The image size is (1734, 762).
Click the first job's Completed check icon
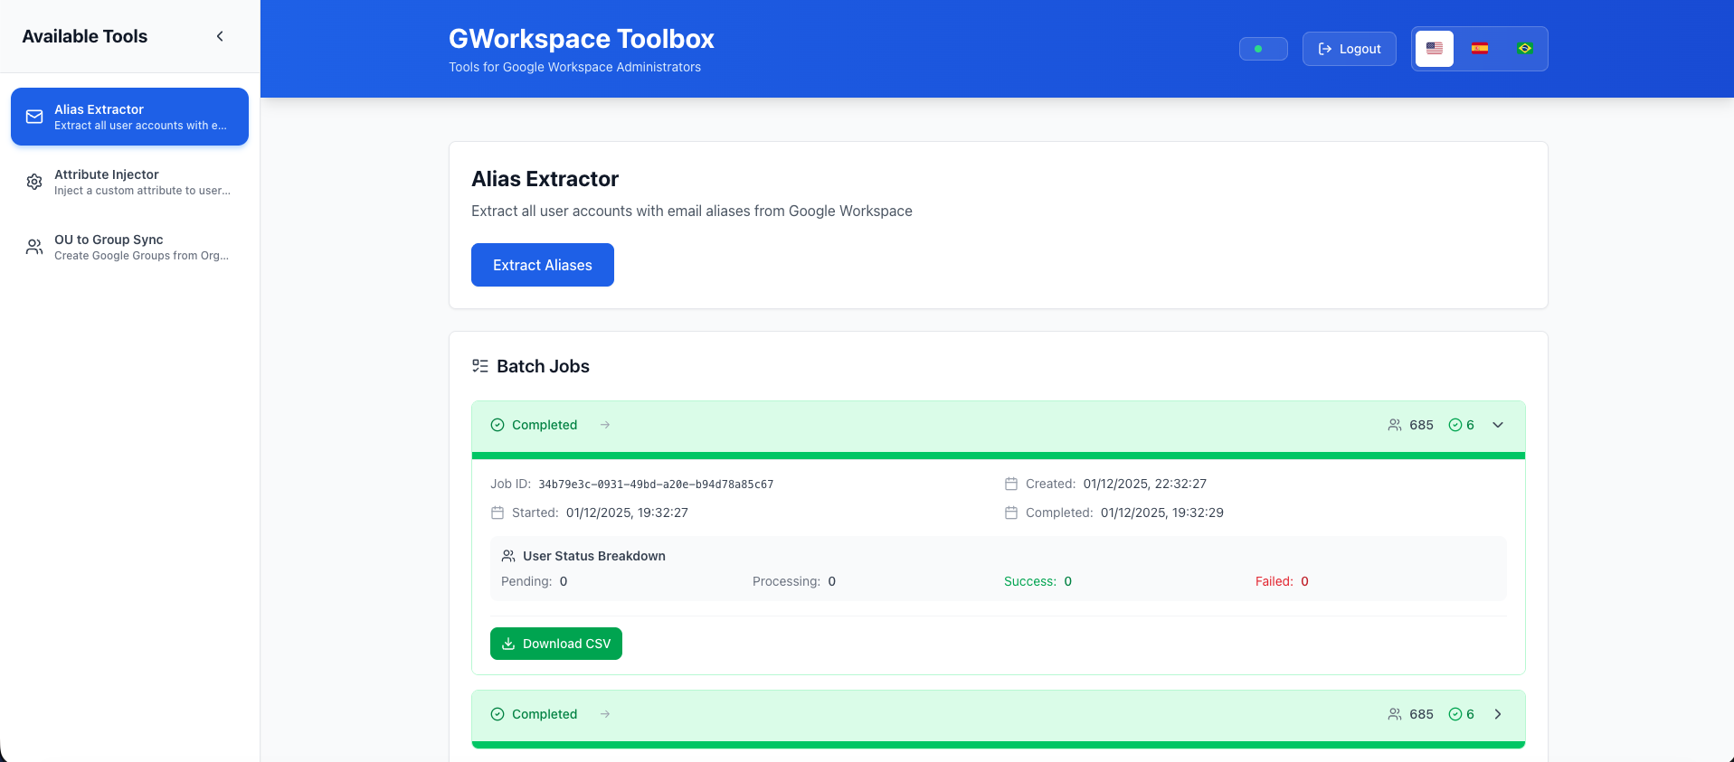[497, 425]
